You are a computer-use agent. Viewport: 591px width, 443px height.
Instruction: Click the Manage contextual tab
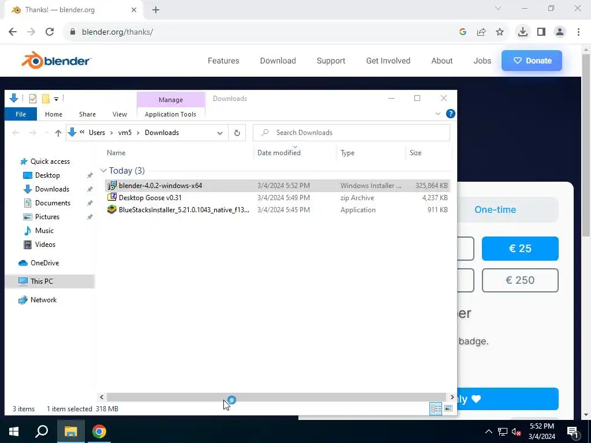pos(171,100)
